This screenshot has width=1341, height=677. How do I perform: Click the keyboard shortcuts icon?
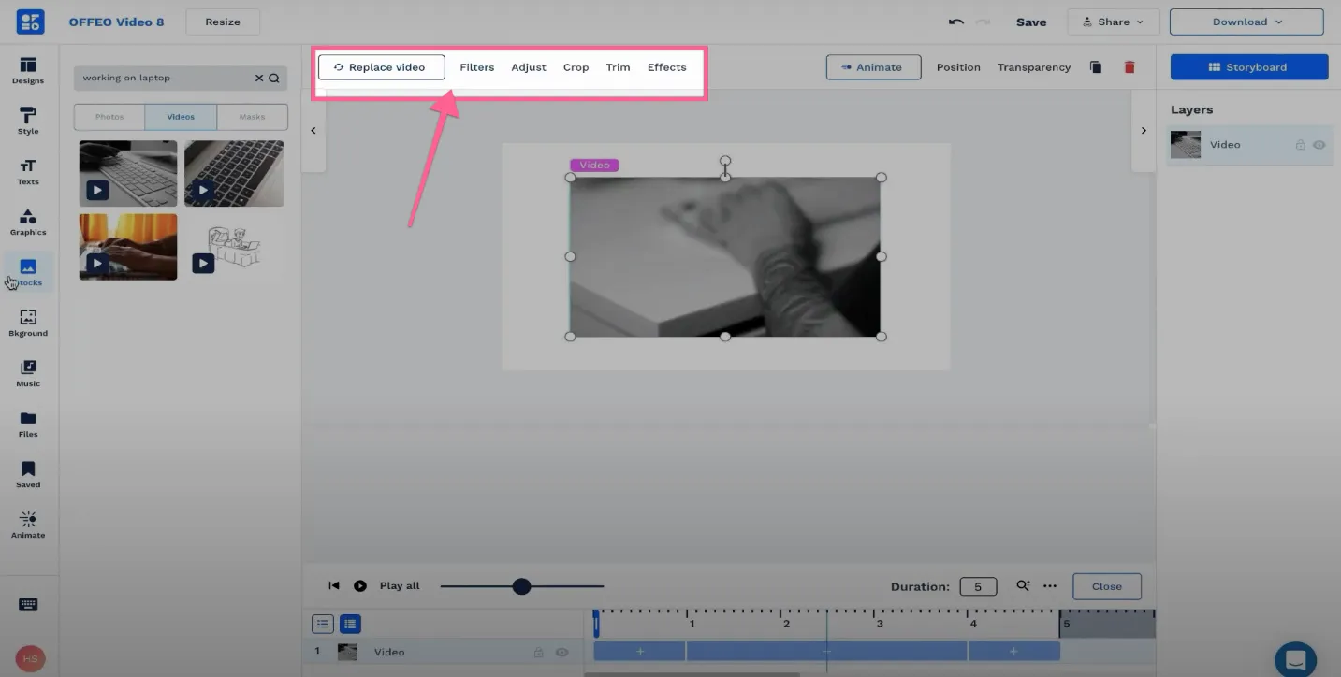click(x=28, y=604)
